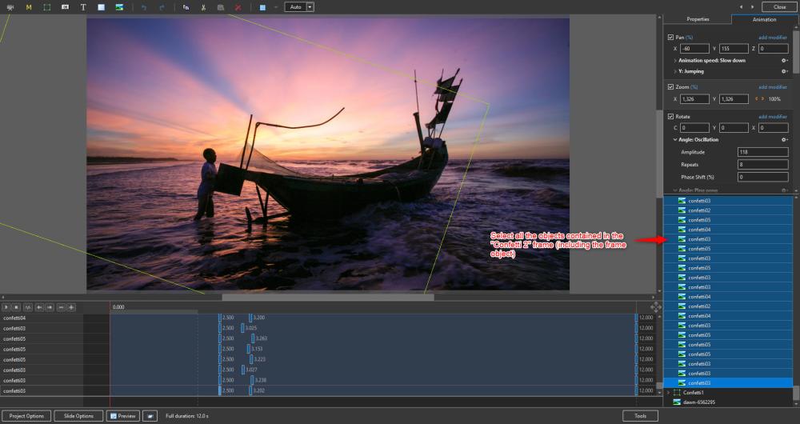Expand the Confetti1 frame in objects list

pos(668,393)
